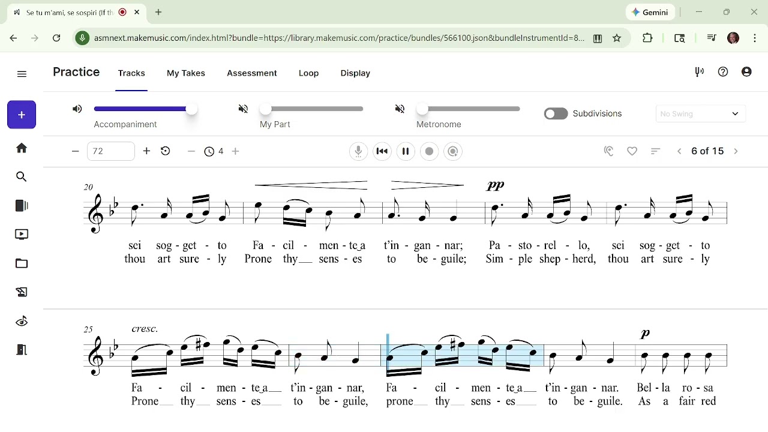Open the Display tab
768x432 pixels.
pyautogui.click(x=355, y=73)
